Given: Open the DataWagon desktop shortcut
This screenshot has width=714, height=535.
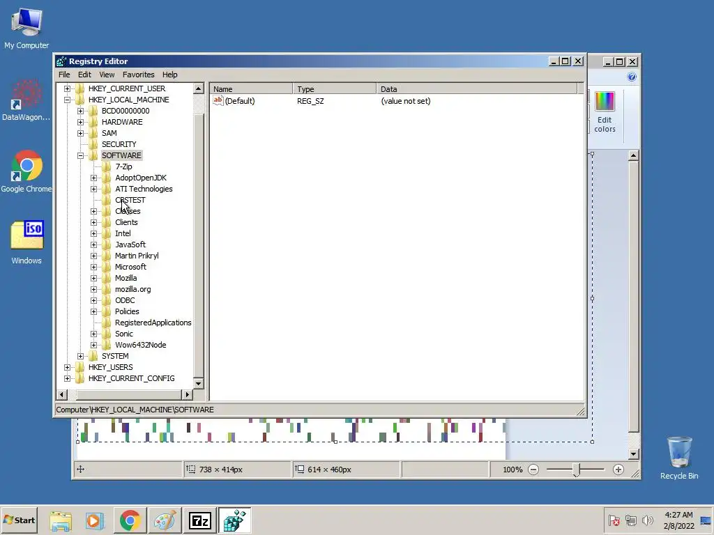Looking at the screenshot, I should 26,100.
